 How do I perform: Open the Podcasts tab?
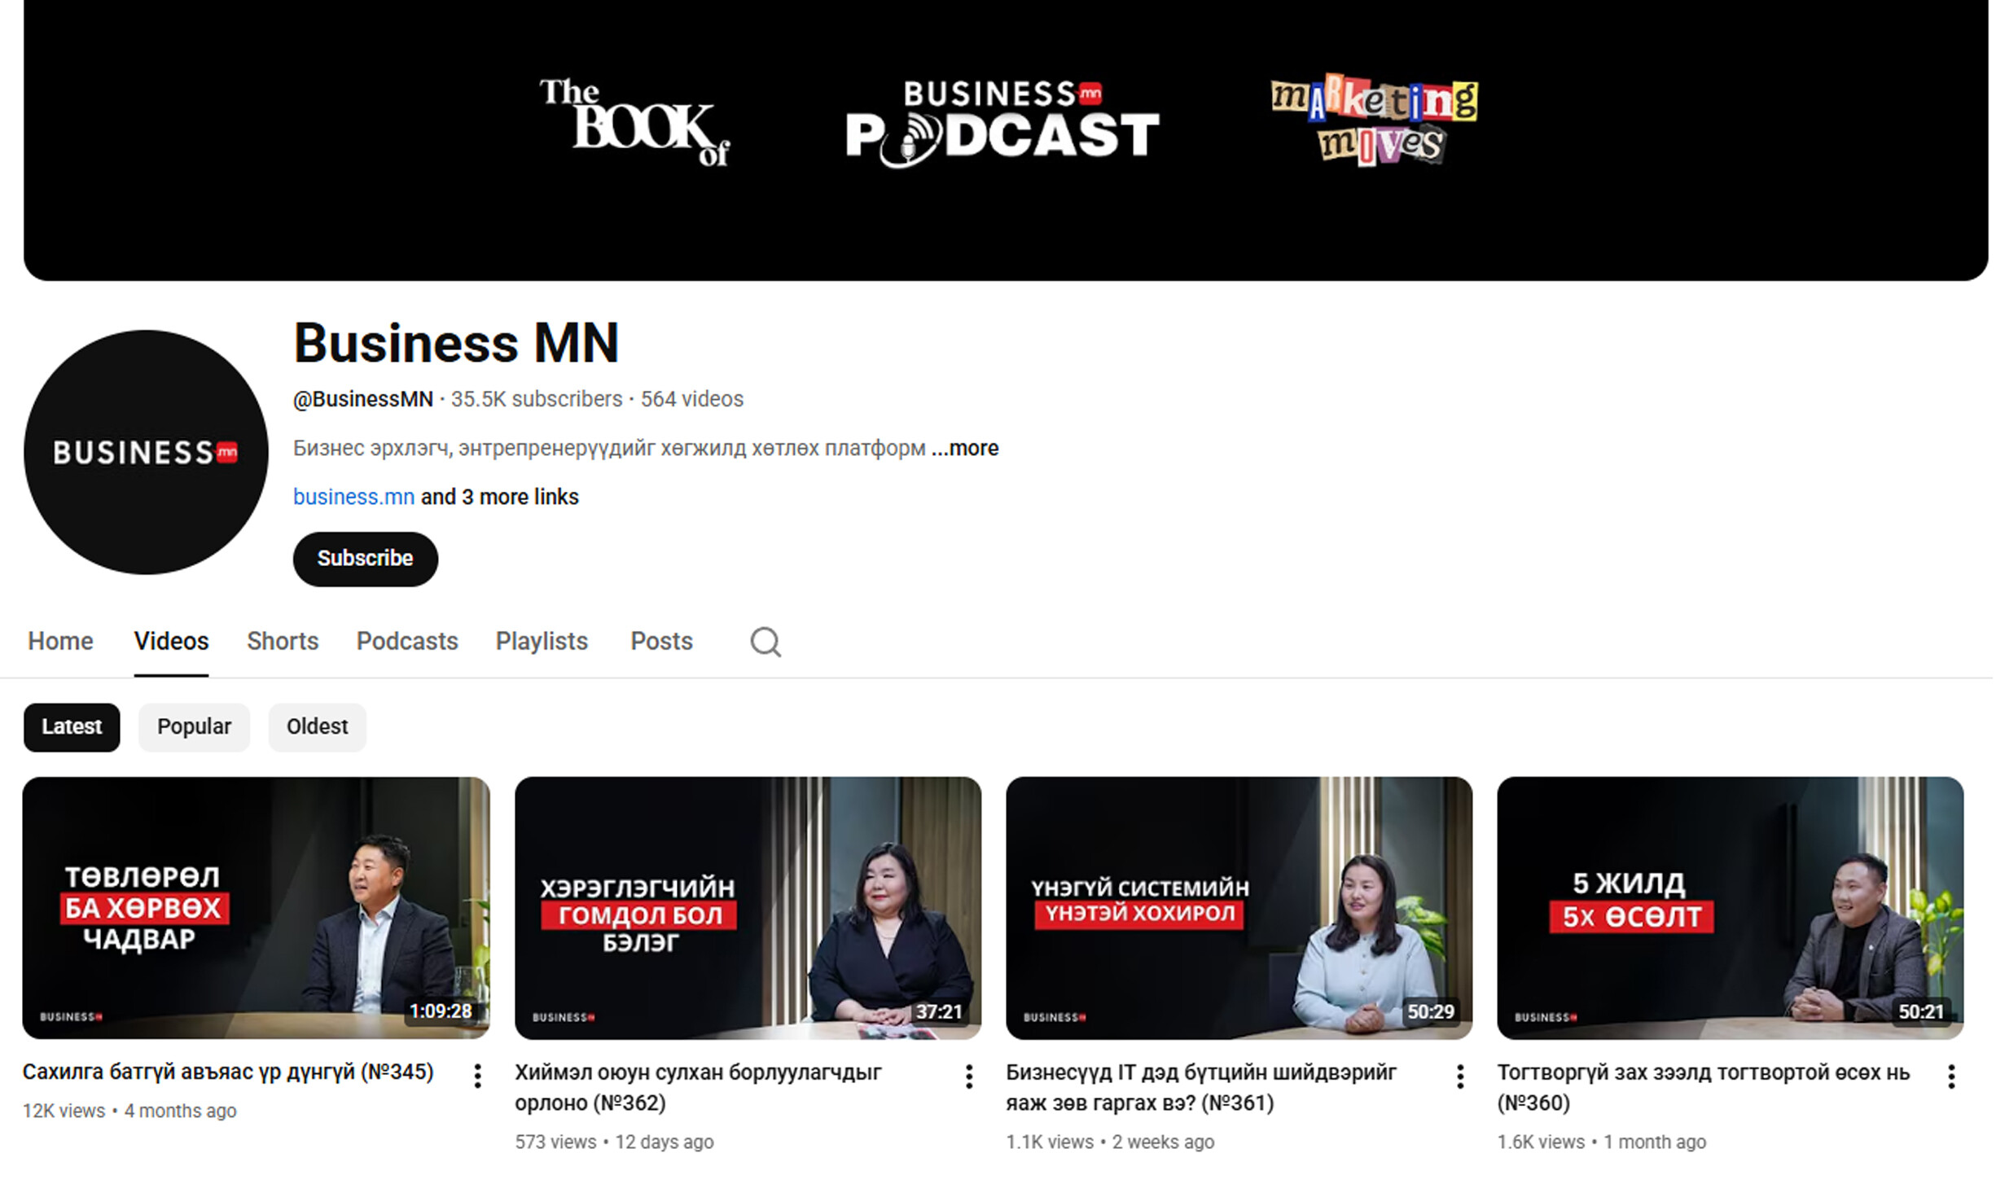coord(407,641)
